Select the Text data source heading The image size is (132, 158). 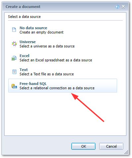(x=24, y=70)
